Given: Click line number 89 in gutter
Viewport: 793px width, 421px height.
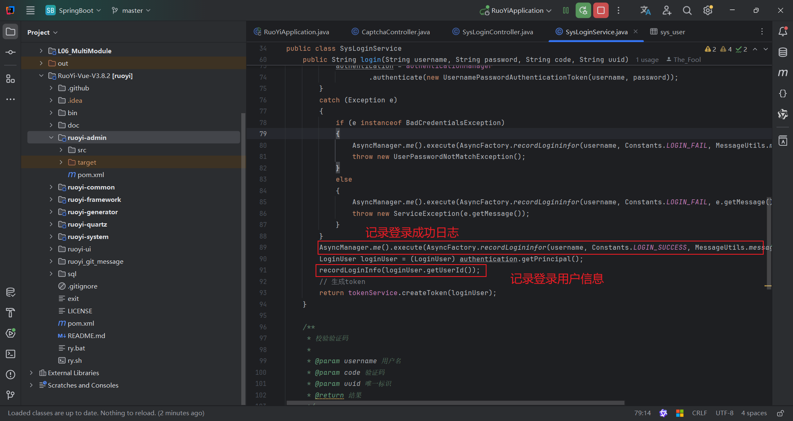Looking at the screenshot, I should tap(263, 247).
